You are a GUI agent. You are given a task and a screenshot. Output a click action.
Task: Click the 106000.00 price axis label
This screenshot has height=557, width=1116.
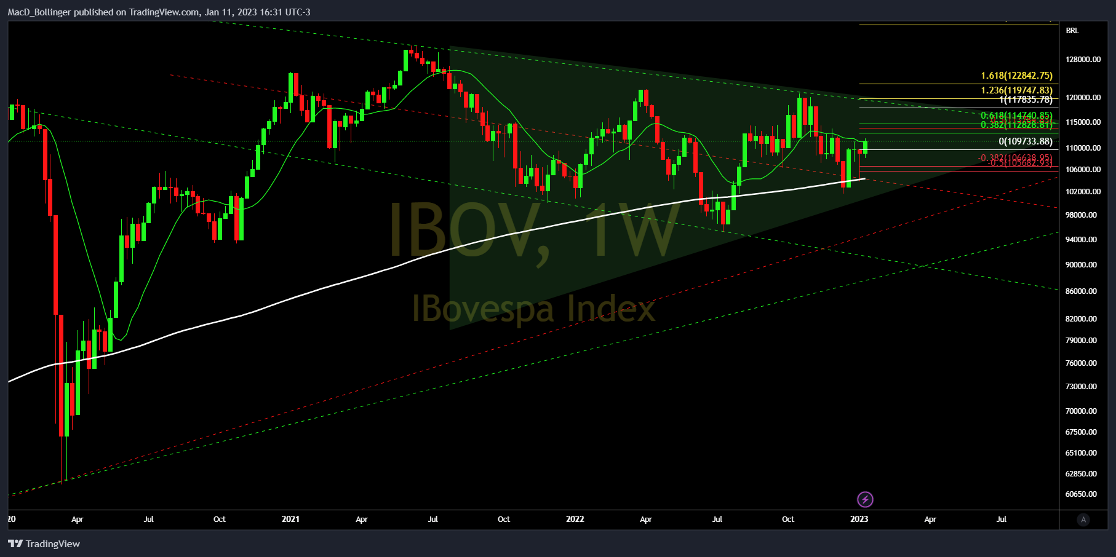click(x=1083, y=170)
